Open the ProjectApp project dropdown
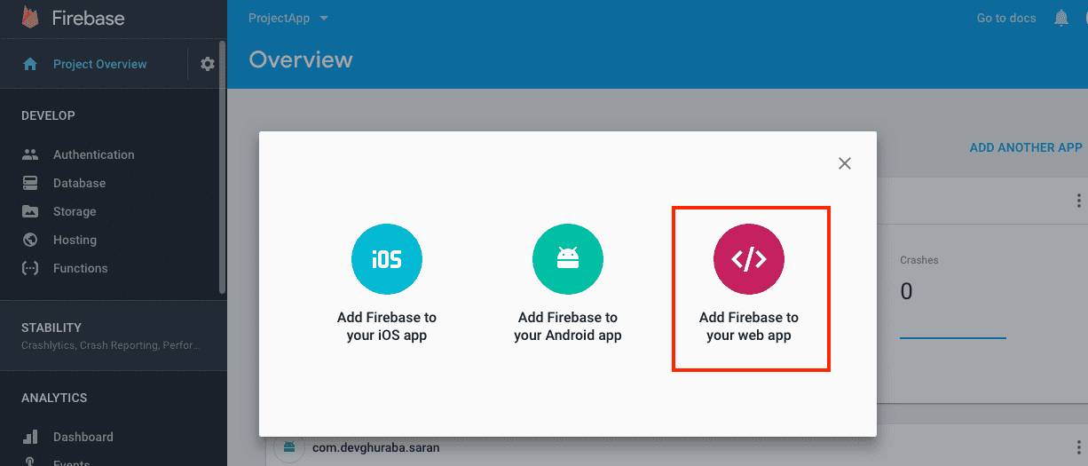 tap(288, 19)
